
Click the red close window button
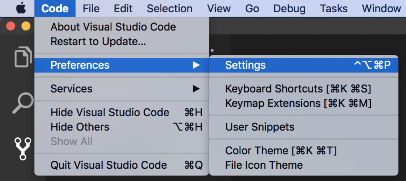[11, 26]
